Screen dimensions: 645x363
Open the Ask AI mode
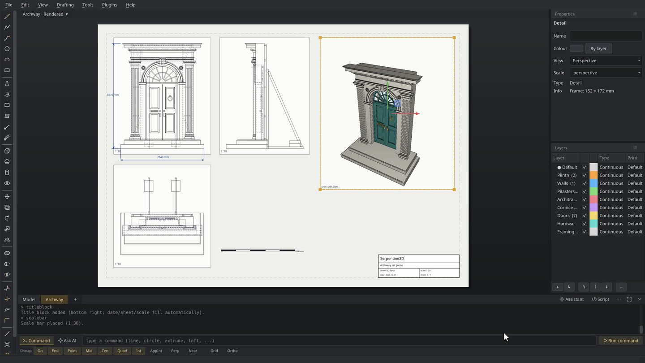pyautogui.click(x=67, y=341)
